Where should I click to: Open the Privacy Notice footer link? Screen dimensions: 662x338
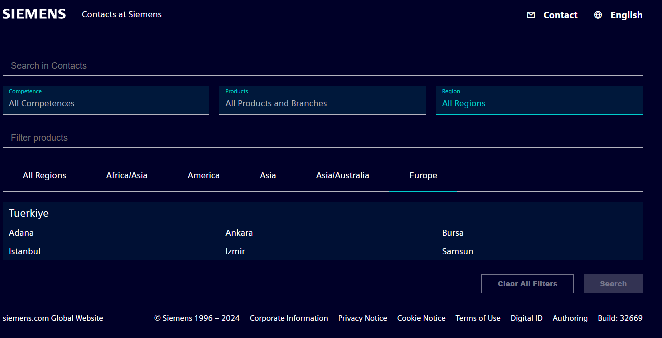click(x=362, y=318)
